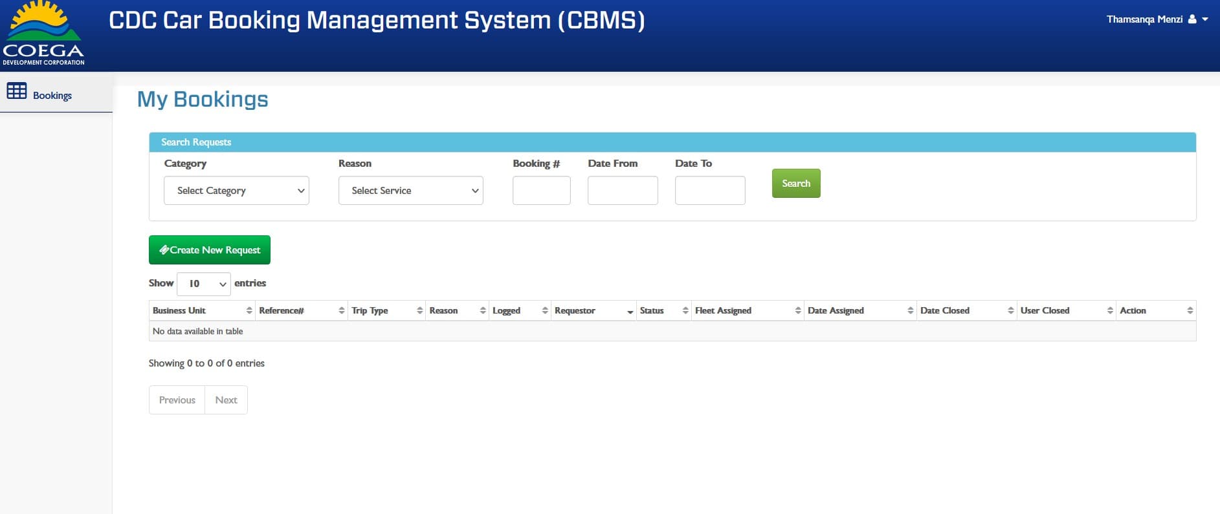This screenshot has height=514, width=1220.
Task: Click the CDC Car Booking Management System title
Action: click(377, 21)
